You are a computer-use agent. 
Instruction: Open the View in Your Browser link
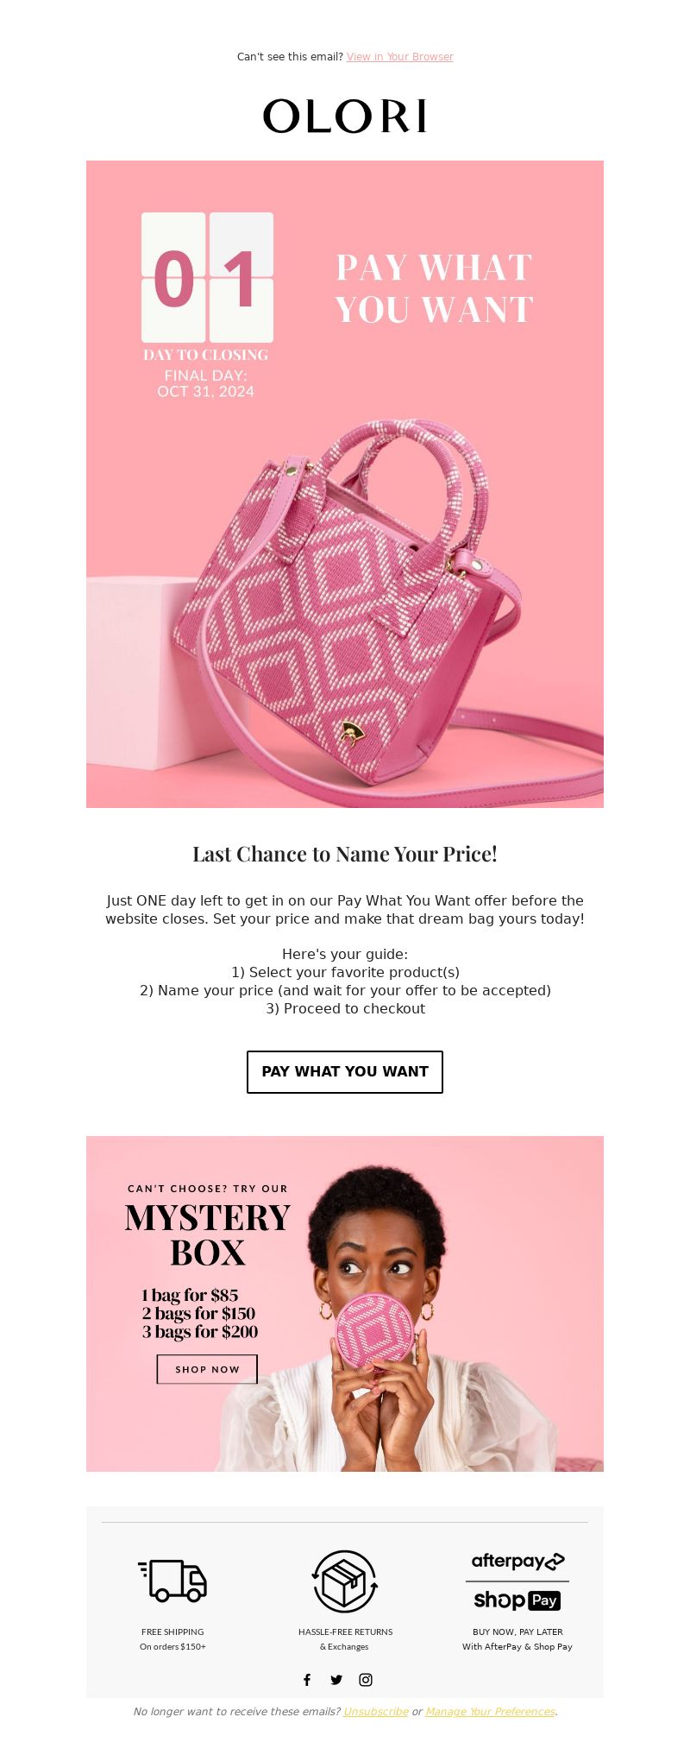pos(399,57)
